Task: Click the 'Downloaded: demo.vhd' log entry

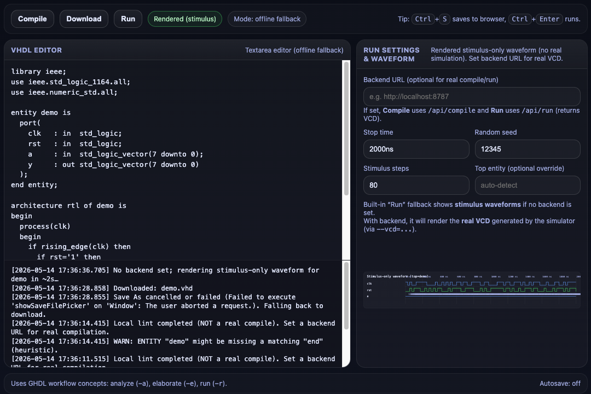Action: [x=102, y=288]
